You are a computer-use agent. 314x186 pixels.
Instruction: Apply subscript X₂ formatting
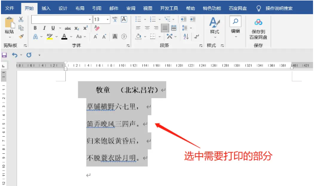click(77, 28)
